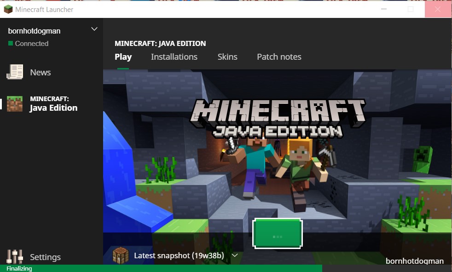Screen dimensions: 452x272
Task: Open the Patch notes tab
Action: coord(279,57)
